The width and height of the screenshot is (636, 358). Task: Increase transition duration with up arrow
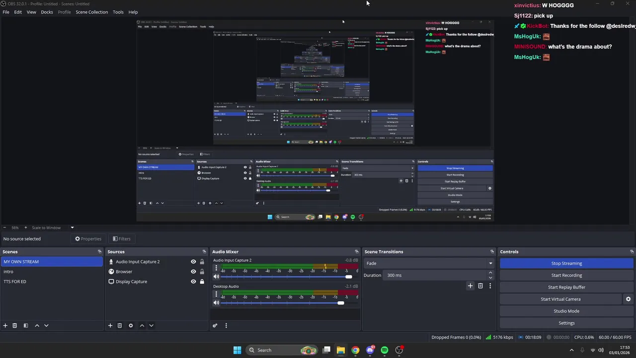click(490, 272)
